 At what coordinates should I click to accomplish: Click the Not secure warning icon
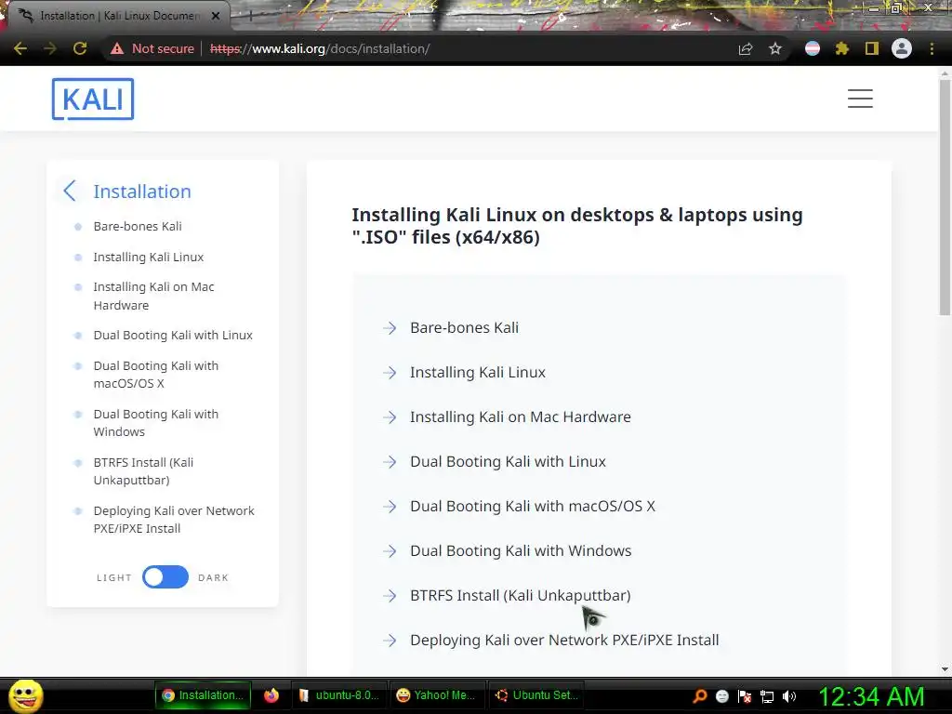(117, 48)
